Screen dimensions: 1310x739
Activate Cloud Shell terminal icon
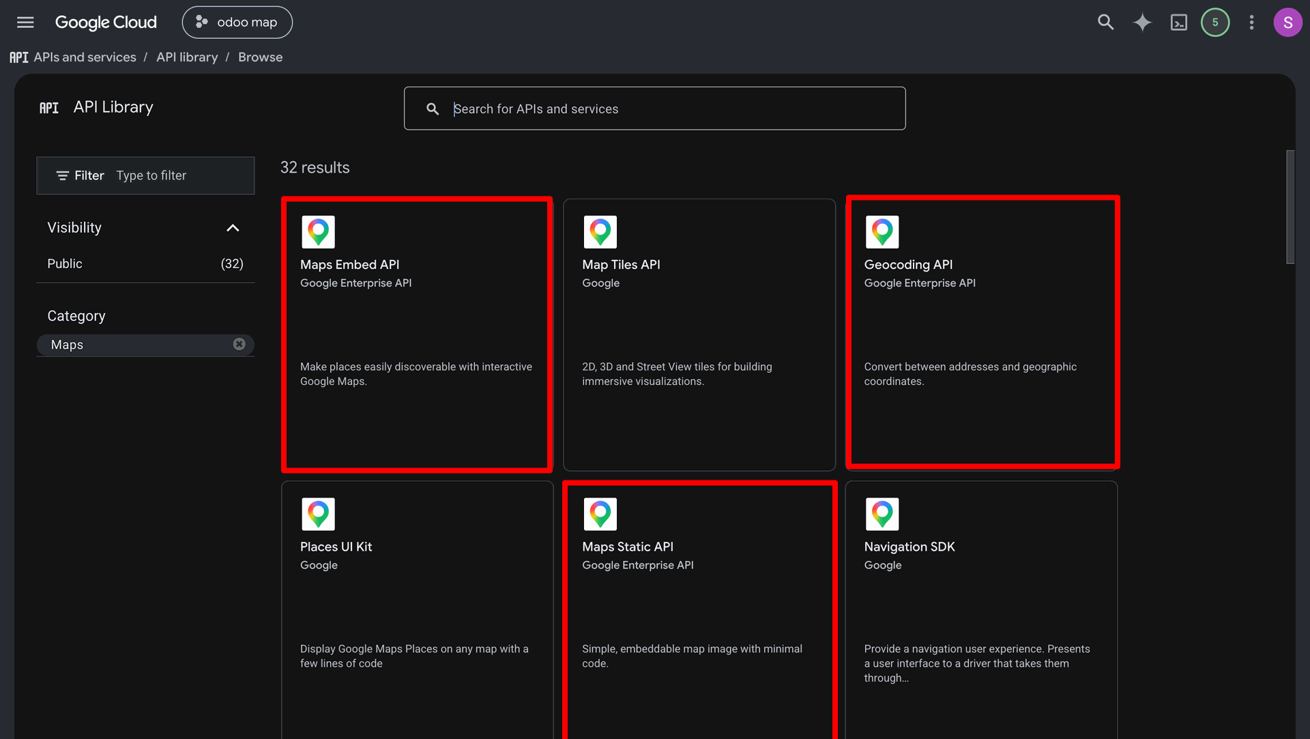[1178, 23]
